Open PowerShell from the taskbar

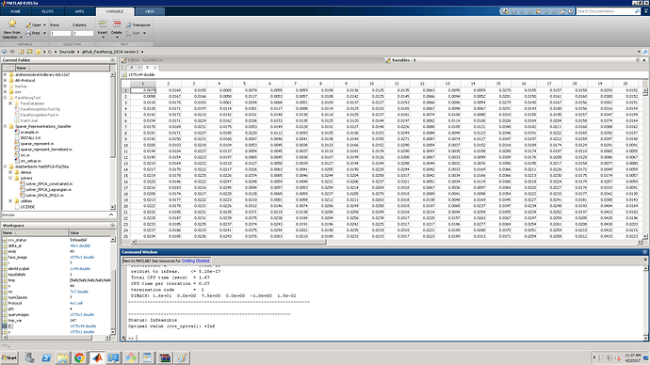pyautogui.click(x=46, y=357)
